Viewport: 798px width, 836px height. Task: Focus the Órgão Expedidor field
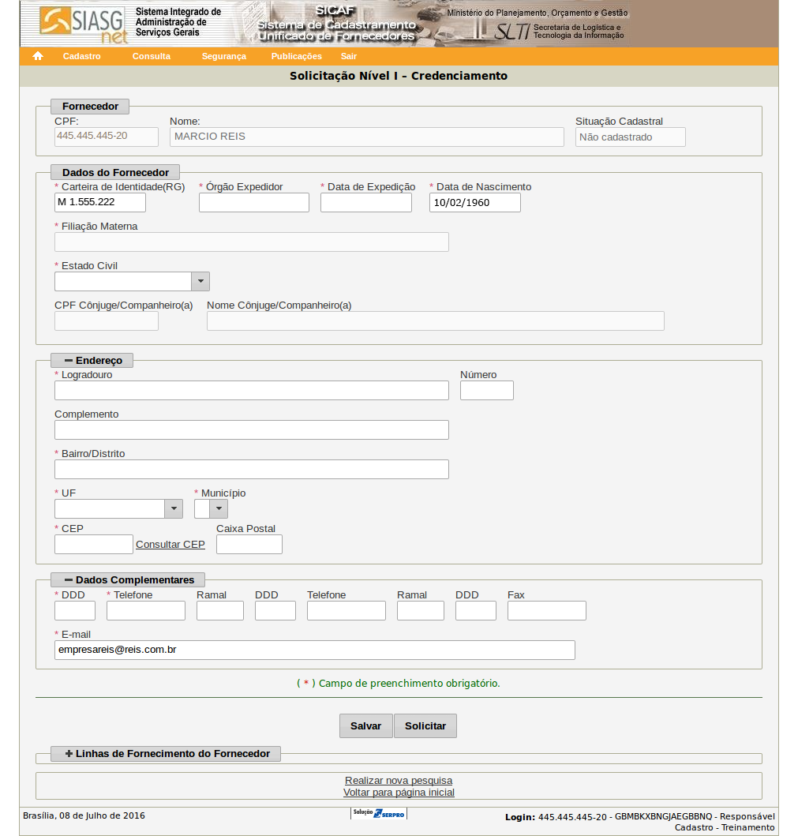[x=254, y=203]
